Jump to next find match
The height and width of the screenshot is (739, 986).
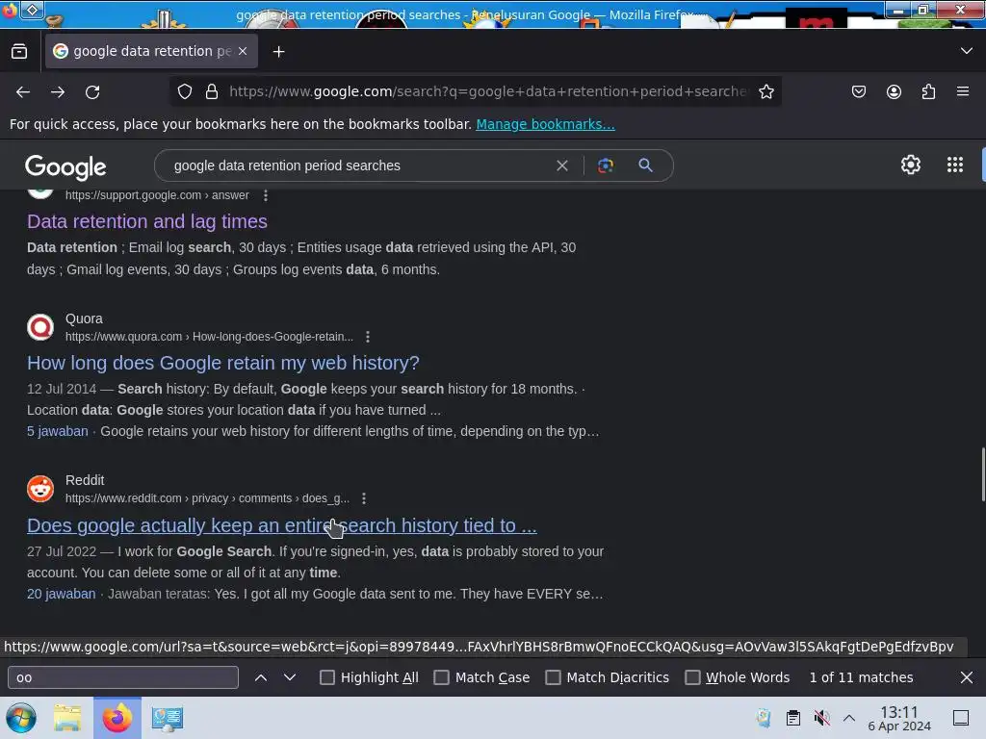click(289, 678)
